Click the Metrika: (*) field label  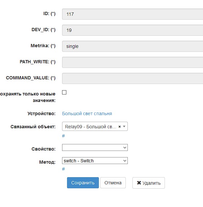coord(43,46)
